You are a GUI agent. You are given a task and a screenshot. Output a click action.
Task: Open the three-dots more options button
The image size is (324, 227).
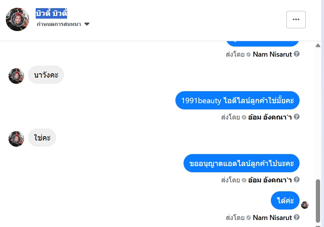click(x=296, y=19)
